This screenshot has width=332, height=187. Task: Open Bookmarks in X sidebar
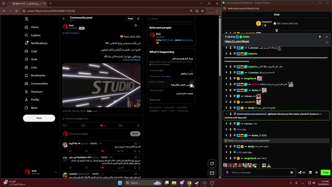35,75
